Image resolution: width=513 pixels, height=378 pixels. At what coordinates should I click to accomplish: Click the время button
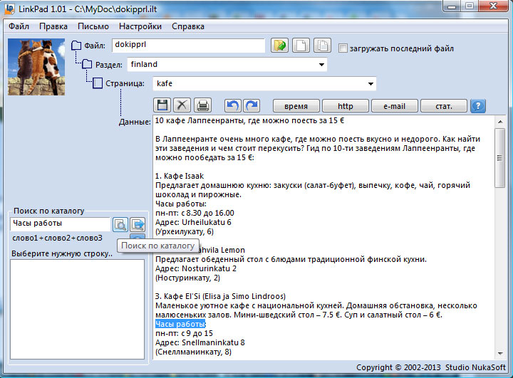(x=296, y=106)
